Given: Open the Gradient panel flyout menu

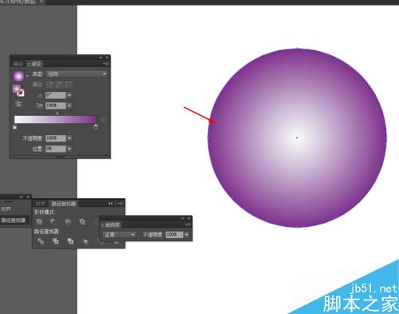Looking at the screenshot, I should 106,64.
